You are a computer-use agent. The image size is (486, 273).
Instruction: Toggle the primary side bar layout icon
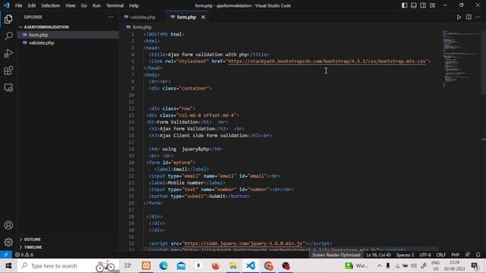[x=404, y=5]
